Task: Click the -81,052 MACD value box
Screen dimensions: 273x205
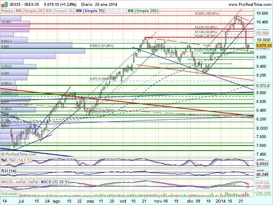Action: 263,187
